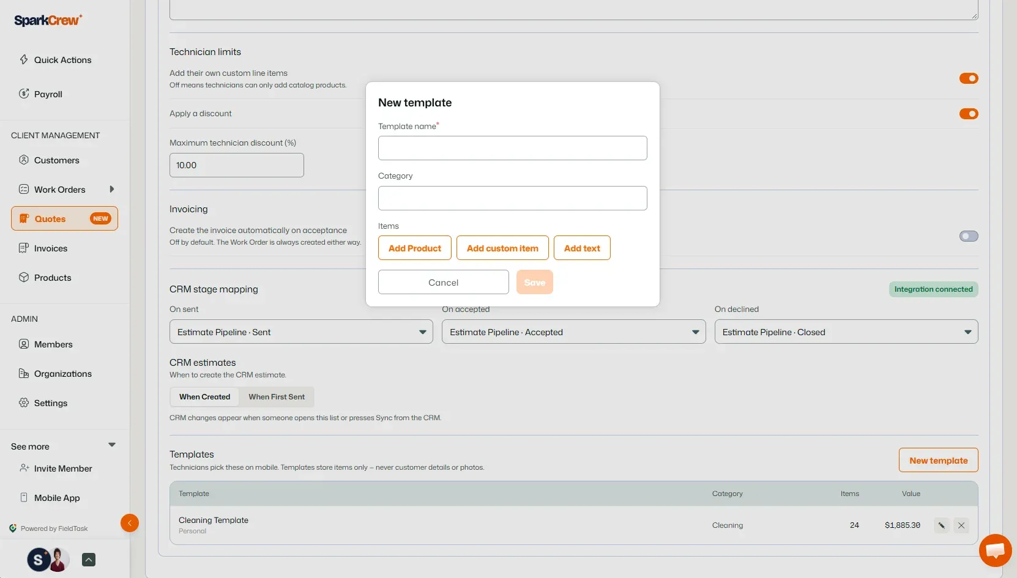Collapse sidebar with orange chevron button
The height and width of the screenshot is (578, 1017).
[x=130, y=523]
